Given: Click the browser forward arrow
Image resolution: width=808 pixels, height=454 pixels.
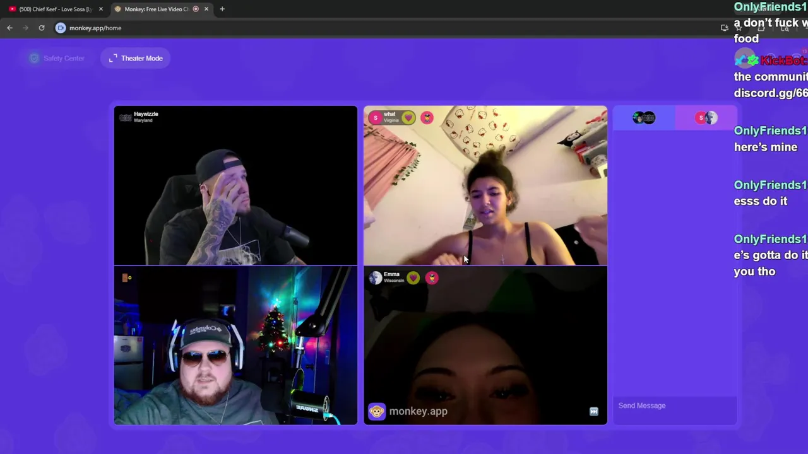Looking at the screenshot, I should (25, 28).
